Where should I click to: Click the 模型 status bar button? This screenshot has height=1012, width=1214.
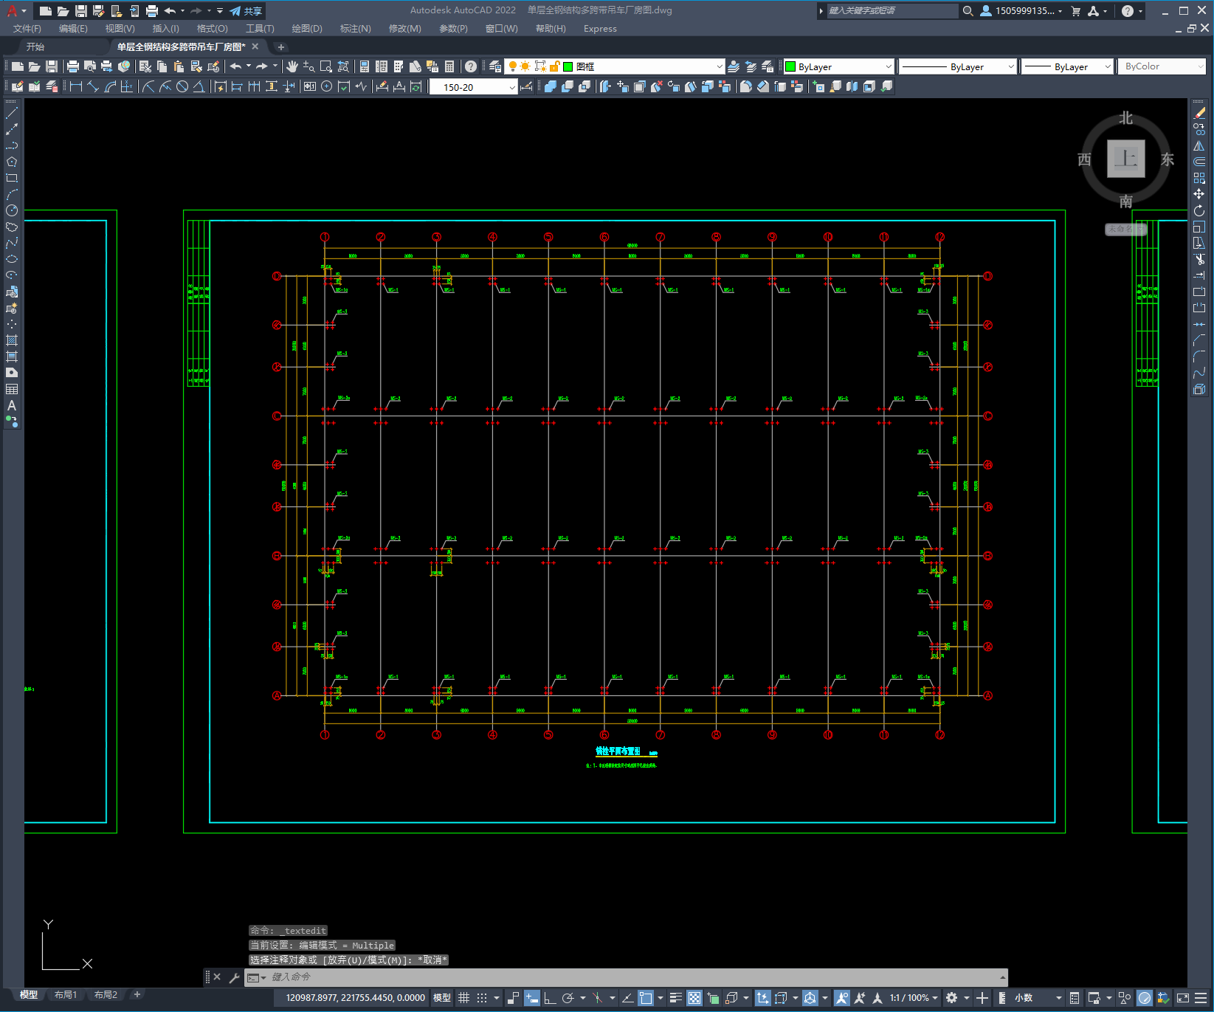pyautogui.click(x=442, y=998)
